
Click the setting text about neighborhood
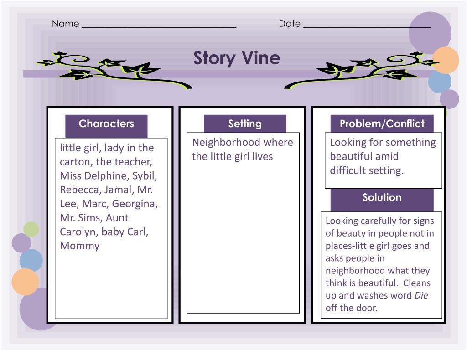point(243,149)
